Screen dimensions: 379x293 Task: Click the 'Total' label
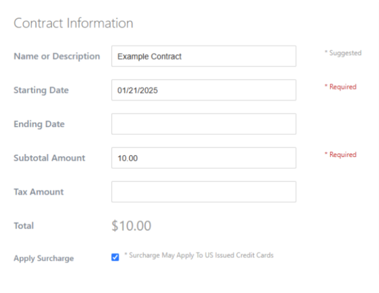tap(24, 226)
